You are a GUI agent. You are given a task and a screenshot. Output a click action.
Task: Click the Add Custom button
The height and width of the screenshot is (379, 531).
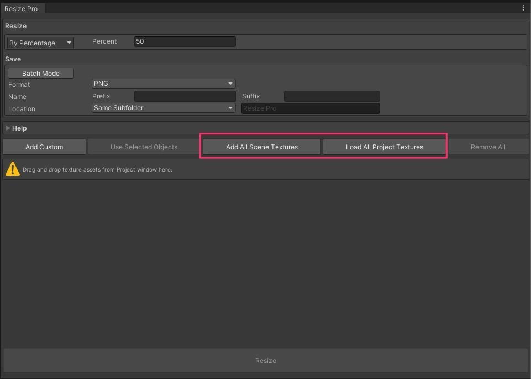point(44,147)
